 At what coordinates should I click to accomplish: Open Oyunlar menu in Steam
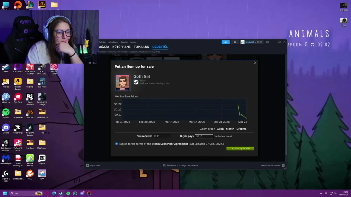pyautogui.click(x=124, y=42)
